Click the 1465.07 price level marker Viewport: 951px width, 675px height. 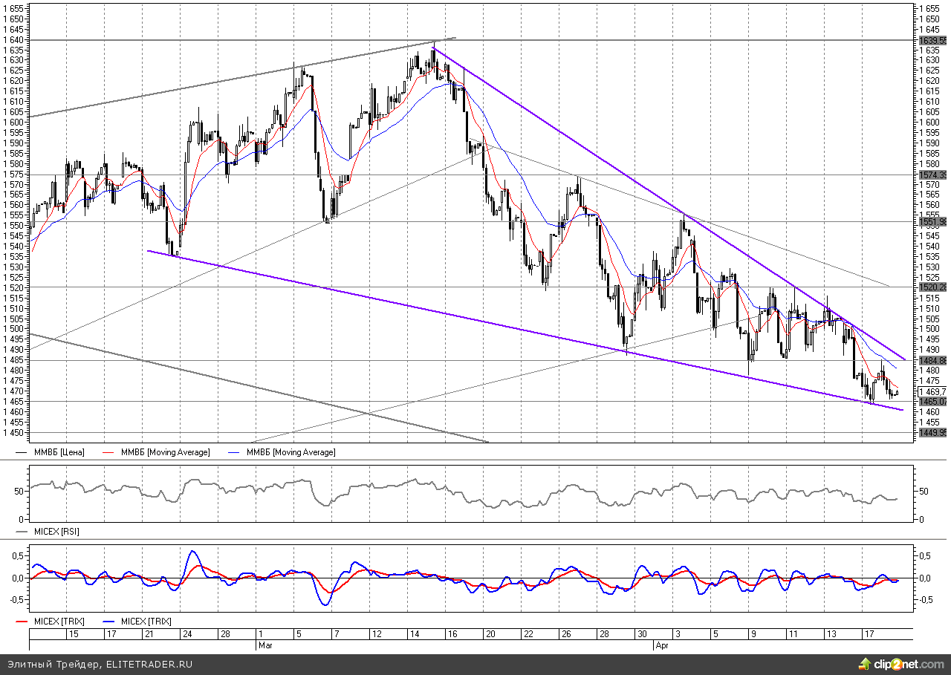932,402
